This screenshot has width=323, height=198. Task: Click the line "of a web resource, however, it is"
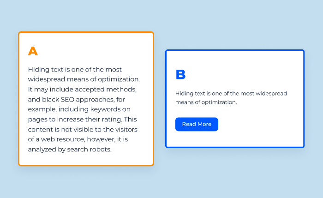click(78, 139)
